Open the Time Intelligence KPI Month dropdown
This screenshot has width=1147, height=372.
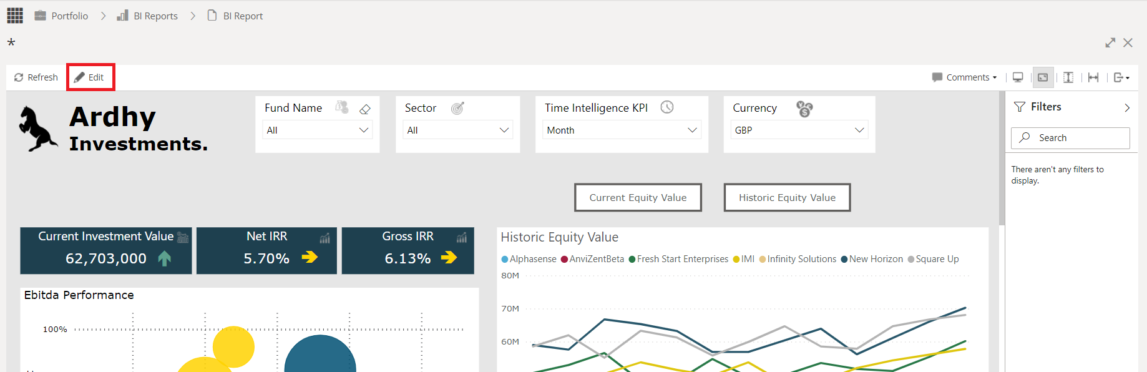pos(622,130)
